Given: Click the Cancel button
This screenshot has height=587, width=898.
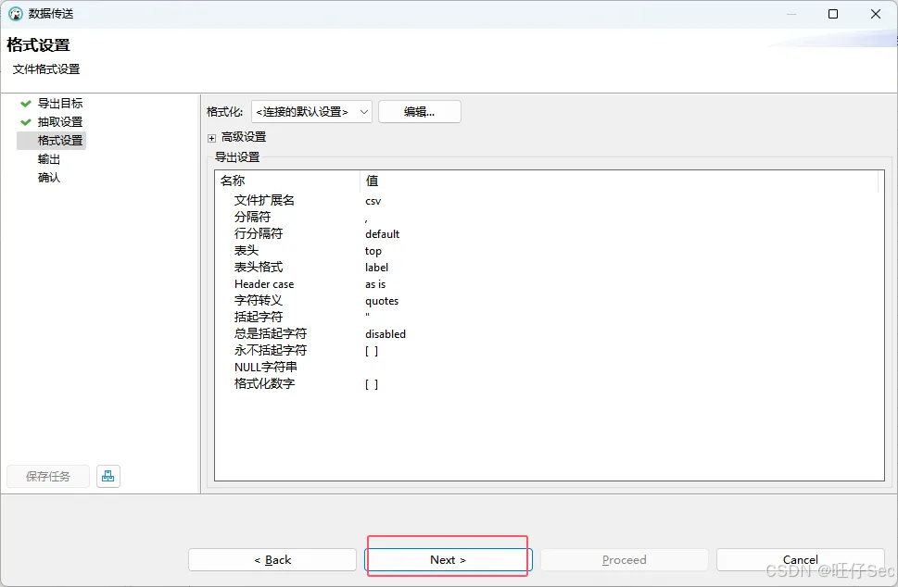Looking at the screenshot, I should [x=800, y=559].
